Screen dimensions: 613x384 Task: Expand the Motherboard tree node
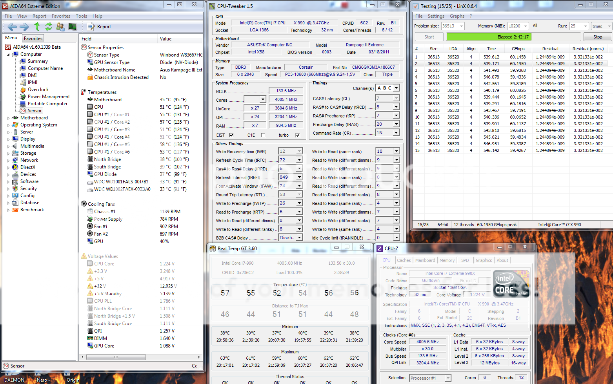(8, 118)
